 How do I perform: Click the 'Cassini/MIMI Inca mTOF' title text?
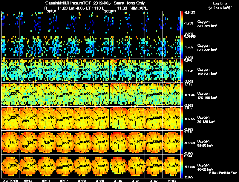[68, 3]
